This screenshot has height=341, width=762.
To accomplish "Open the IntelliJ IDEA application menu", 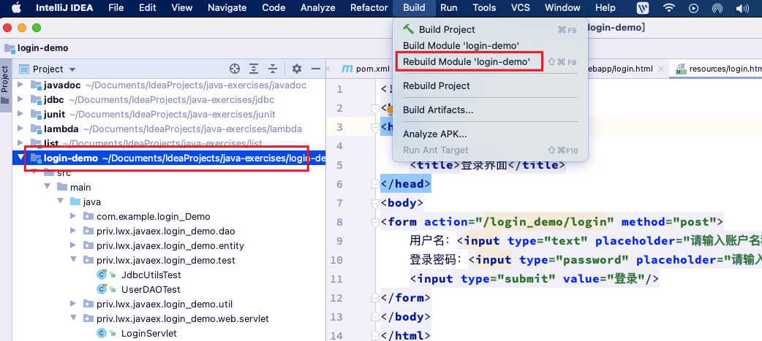I will (x=64, y=8).
